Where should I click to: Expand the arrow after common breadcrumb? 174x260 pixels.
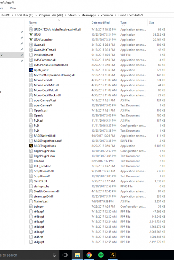116,15
